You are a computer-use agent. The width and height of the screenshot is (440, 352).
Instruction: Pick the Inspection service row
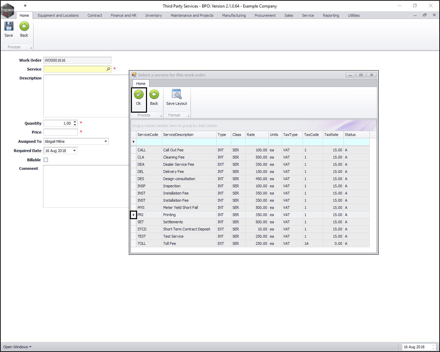point(250,186)
